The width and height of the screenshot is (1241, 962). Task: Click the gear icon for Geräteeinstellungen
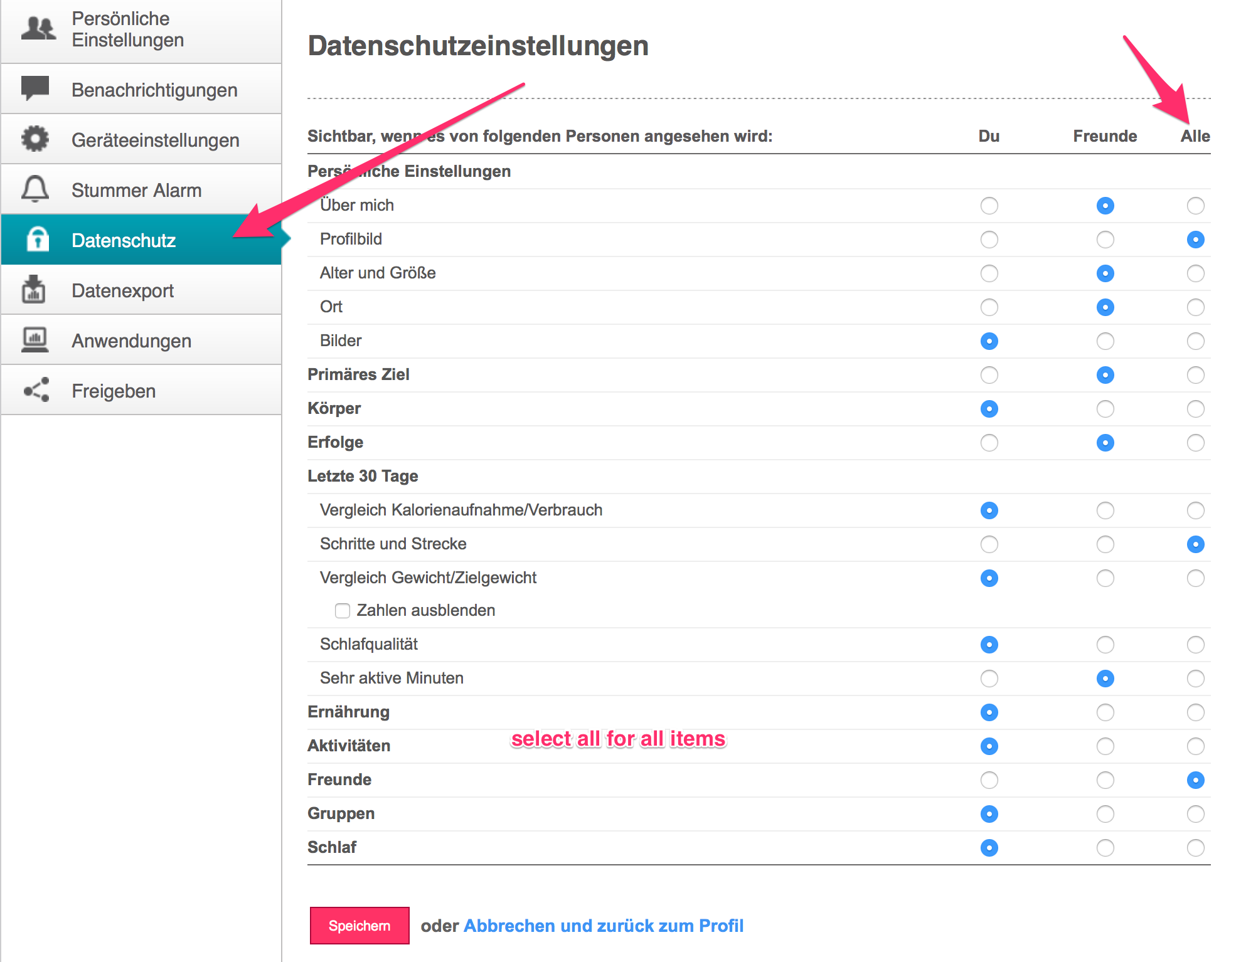tap(35, 139)
